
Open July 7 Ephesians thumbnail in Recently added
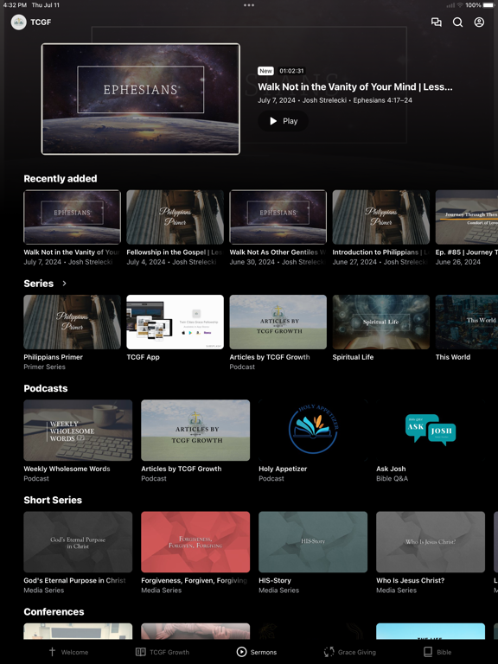pyautogui.click(x=72, y=217)
